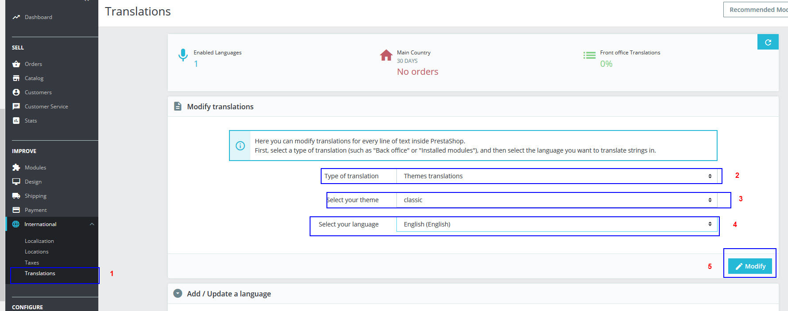Image resolution: width=788 pixels, height=311 pixels.
Task: Select Translations in the sidebar
Action: 40,273
